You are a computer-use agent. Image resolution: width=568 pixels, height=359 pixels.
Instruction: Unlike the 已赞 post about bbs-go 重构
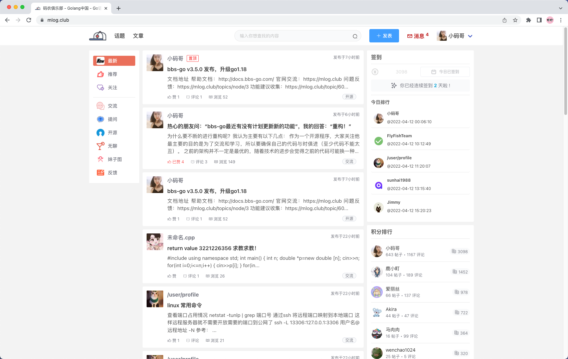(175, 162)
